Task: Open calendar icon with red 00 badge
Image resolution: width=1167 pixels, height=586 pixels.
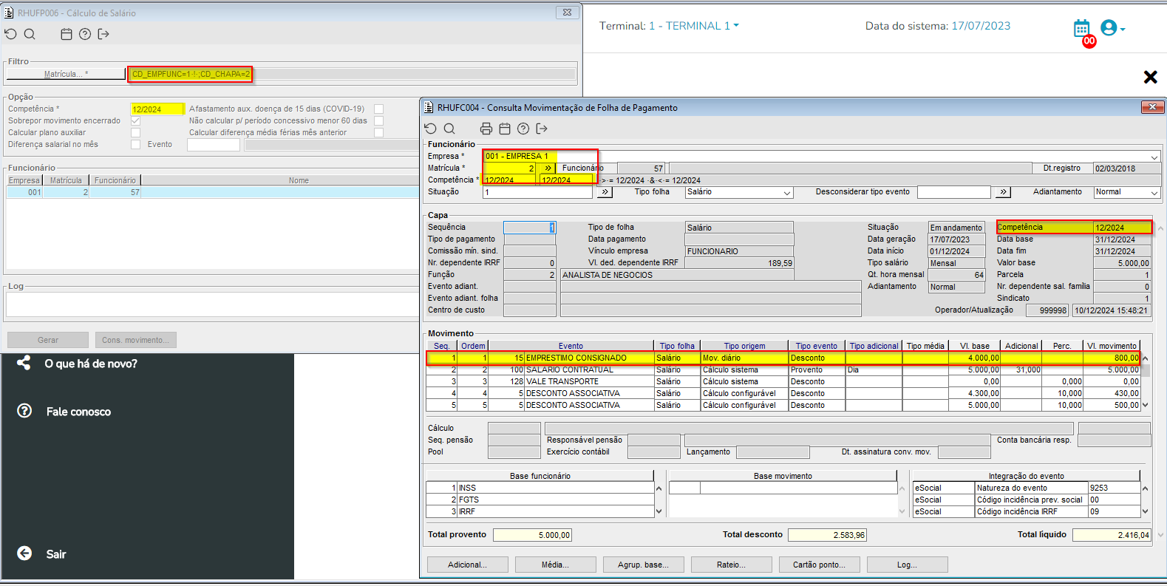Action: [1082, 30]
